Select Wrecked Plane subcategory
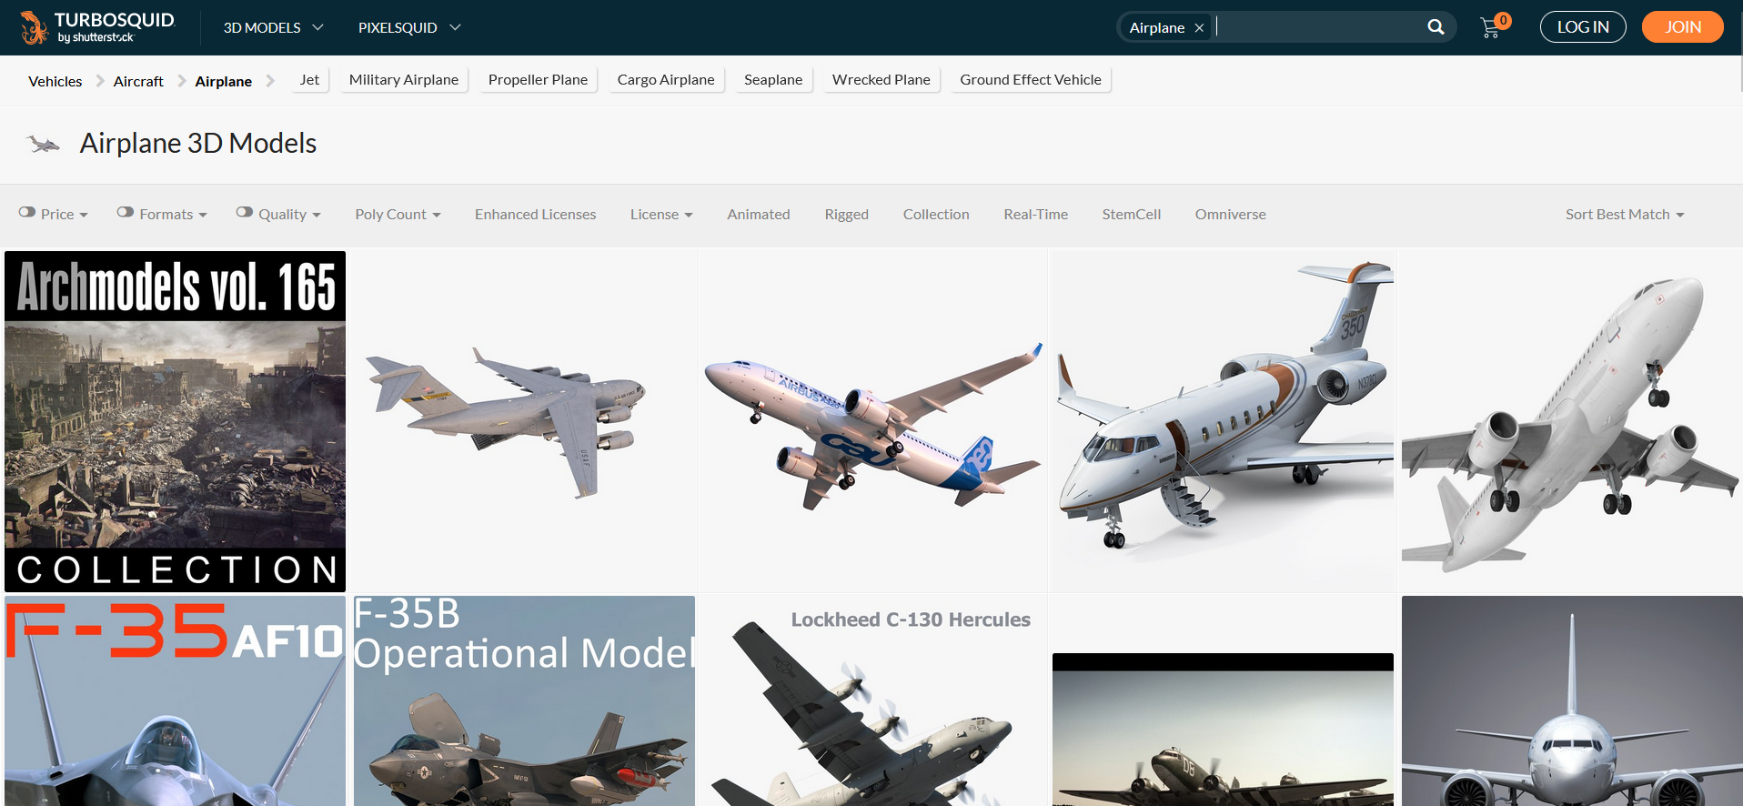 882,80
